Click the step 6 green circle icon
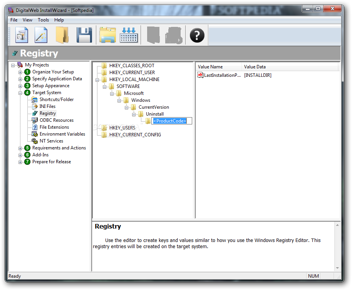This screenshot has width=352, height=290. 27,155
